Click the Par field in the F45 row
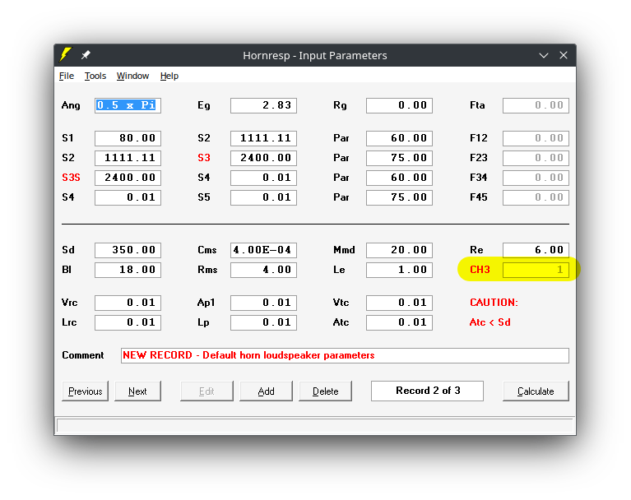The image size is (631, 500). click(399, 197)
